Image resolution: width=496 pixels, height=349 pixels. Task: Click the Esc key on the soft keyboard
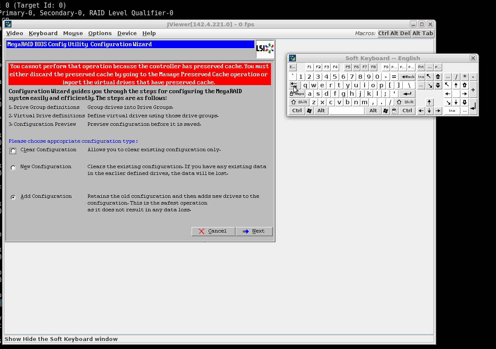tap(293, 67)
